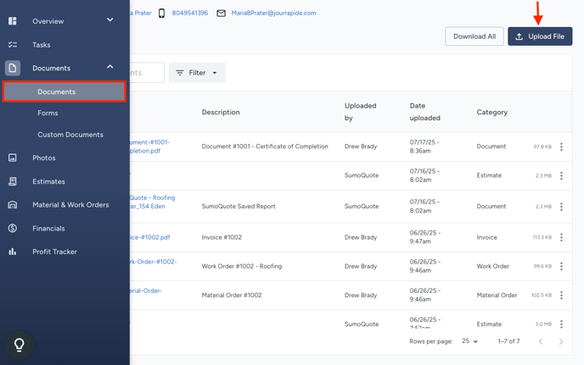Click 'Material Order' category cell
584x365 pixels.
click(497, 295)
